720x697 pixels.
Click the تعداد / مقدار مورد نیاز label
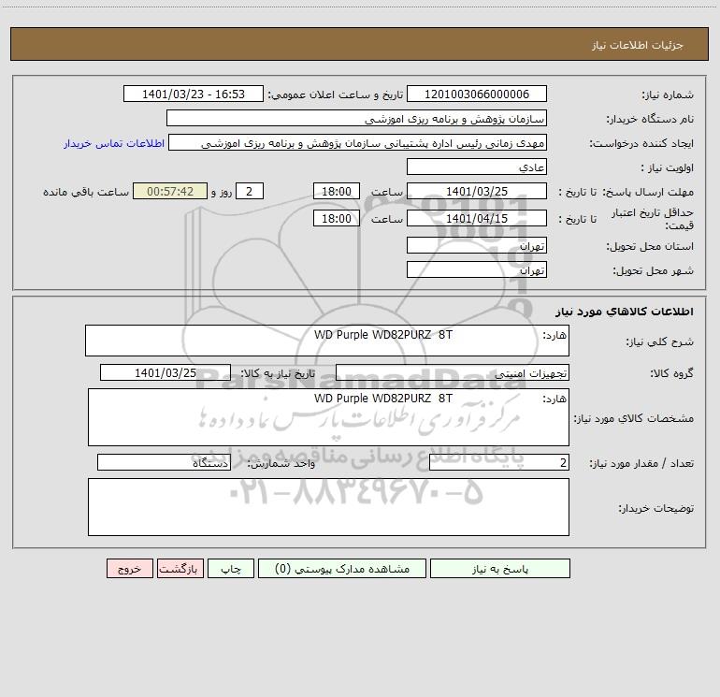641,463
